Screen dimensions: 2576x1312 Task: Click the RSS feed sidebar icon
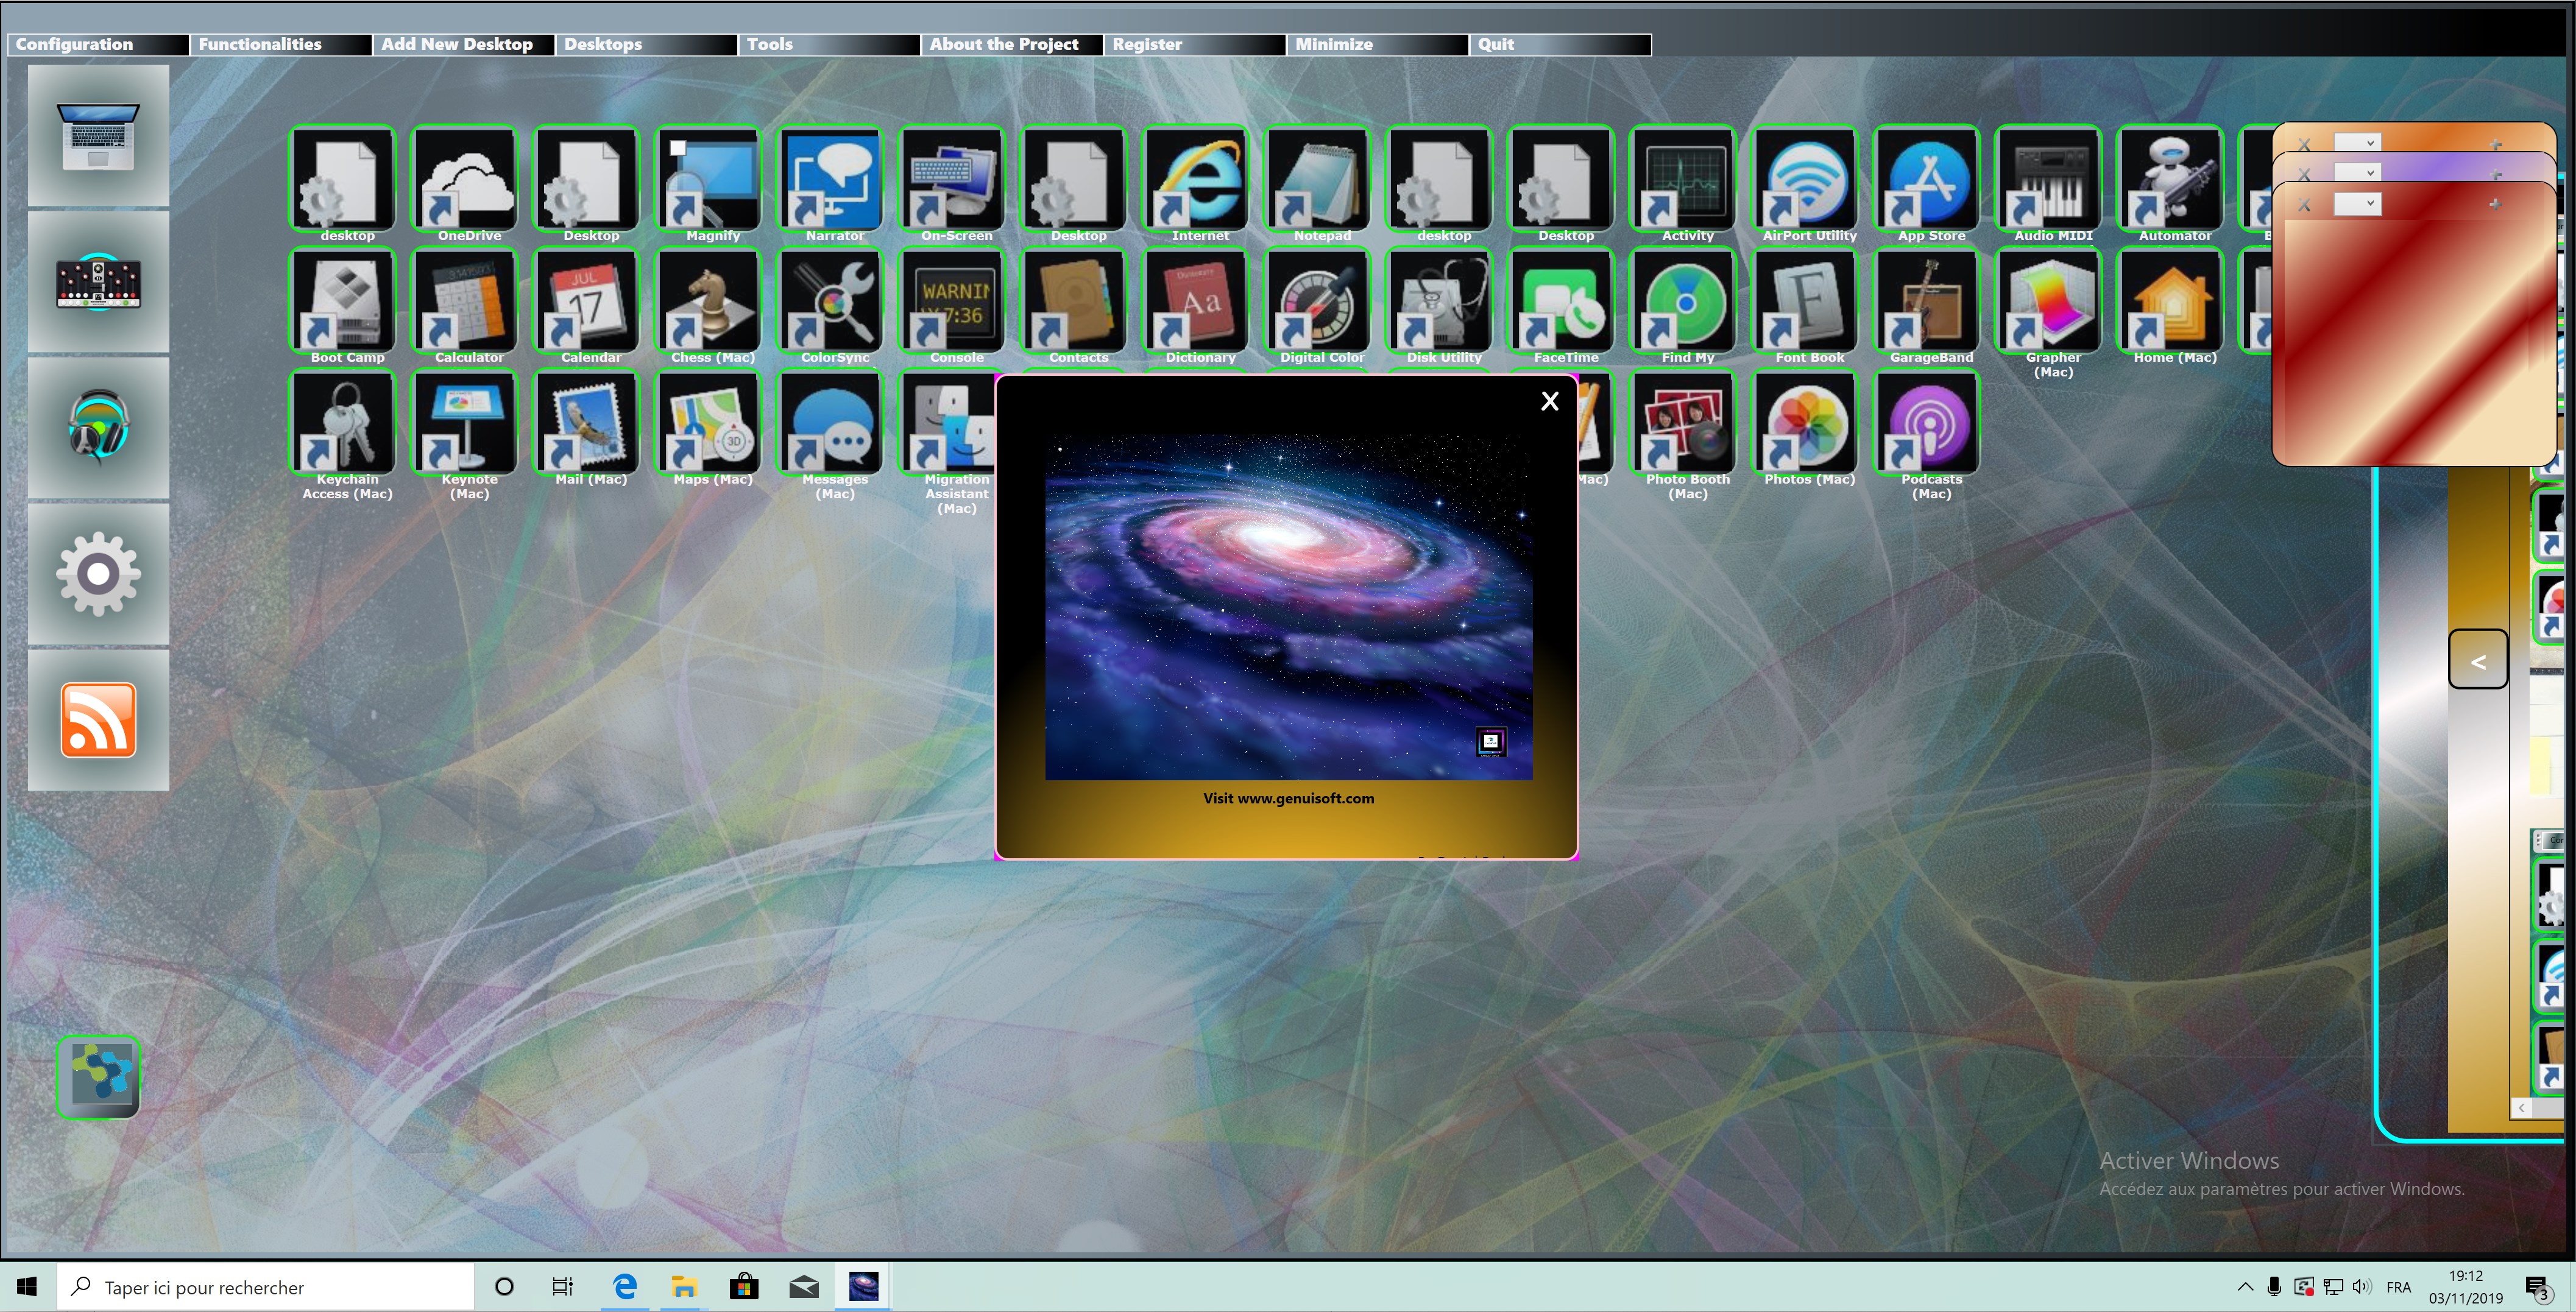tap(98, 720)
